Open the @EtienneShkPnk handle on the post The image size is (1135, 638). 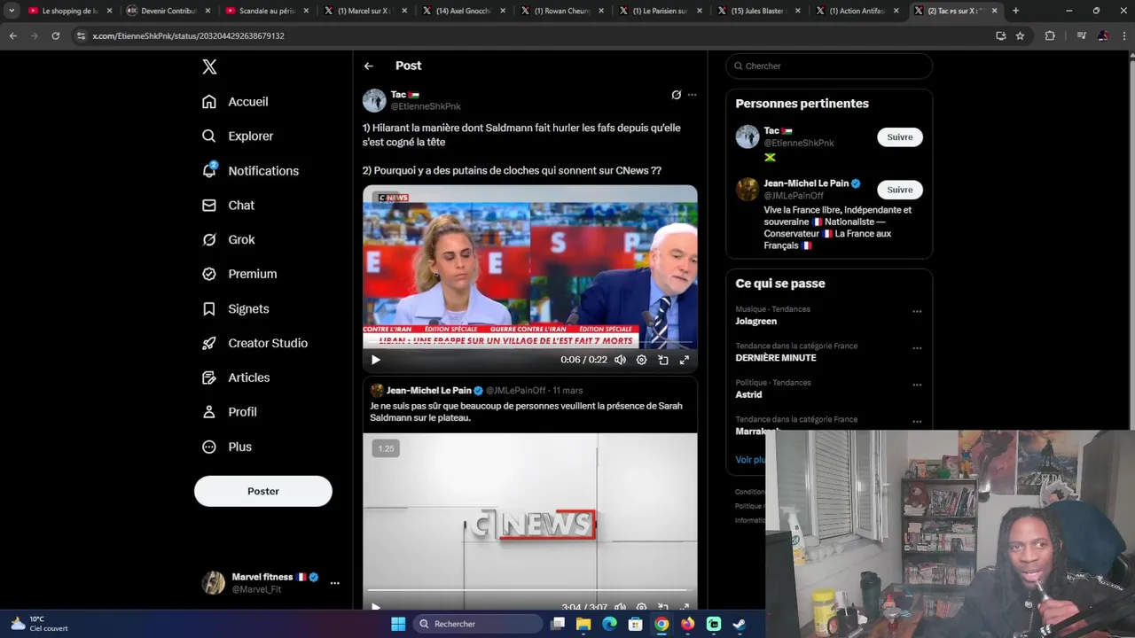tap(426, 106)
